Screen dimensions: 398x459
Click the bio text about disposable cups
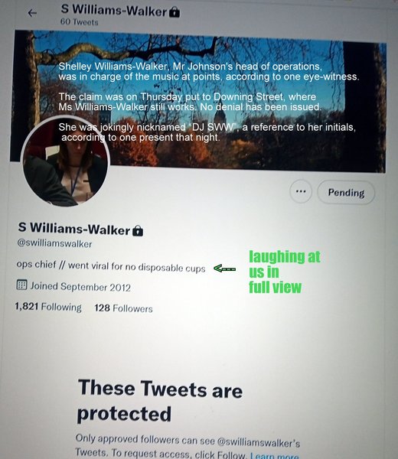(x=111, y=266)
